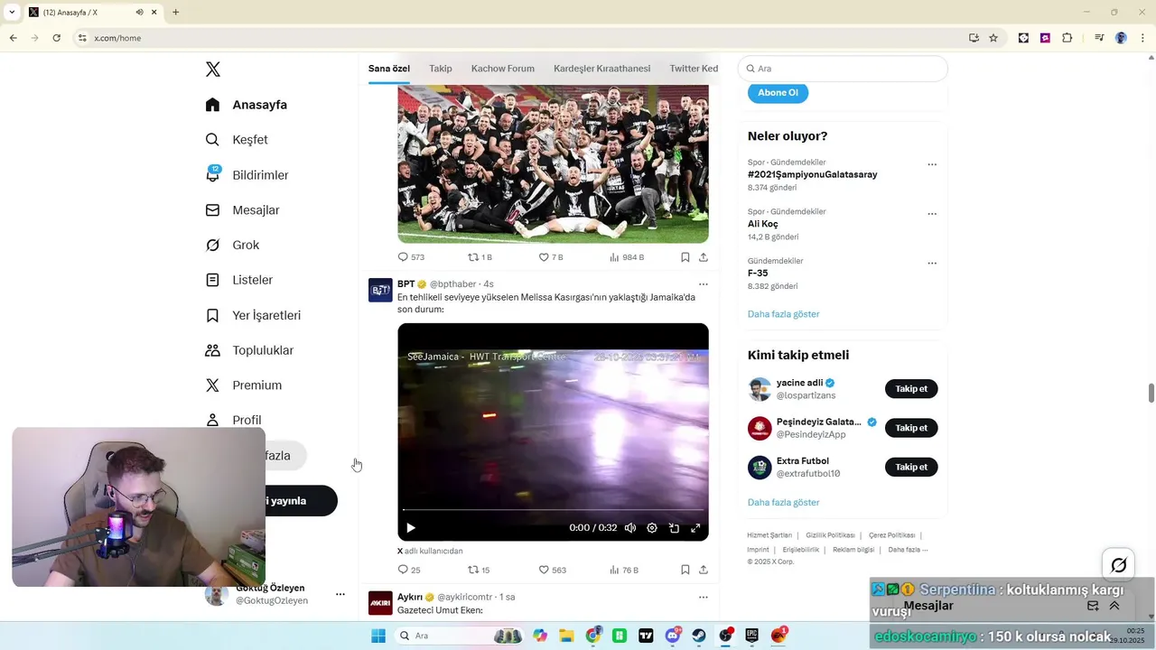Toggle video picture-in-picture mode
Viewport: 1156px width, 650px height.
(x=674, y=528)
